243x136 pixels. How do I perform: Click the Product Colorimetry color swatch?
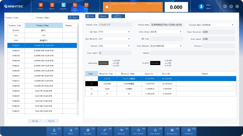155,63
